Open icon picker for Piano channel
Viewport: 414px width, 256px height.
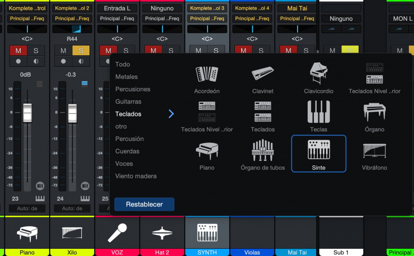tap(27, 233)
